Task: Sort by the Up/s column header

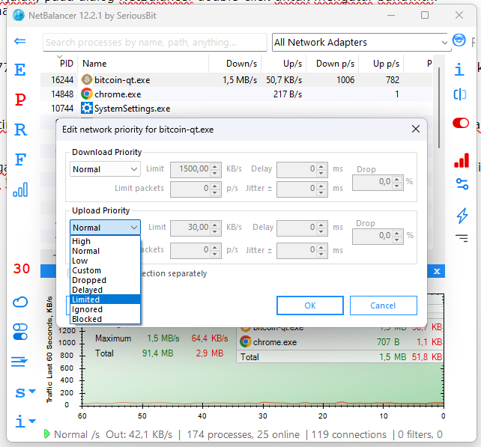Action: pos(284,64)
